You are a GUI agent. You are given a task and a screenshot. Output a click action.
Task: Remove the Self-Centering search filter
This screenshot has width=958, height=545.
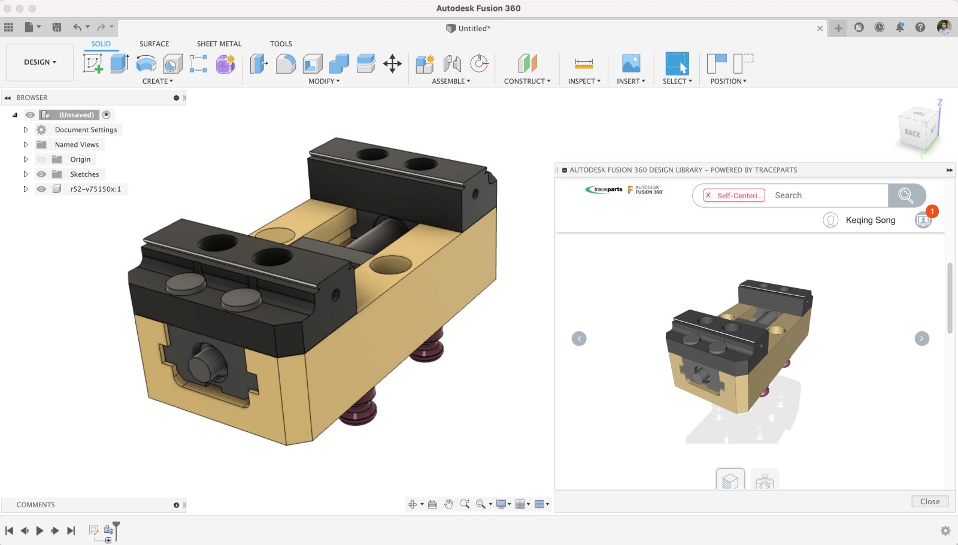709,195
